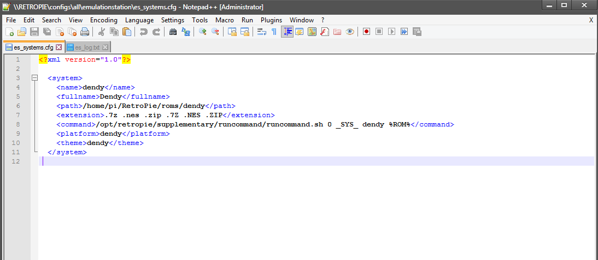This screenshot has width=598, height=260.
Task: Toggle synchronize horizontal scrolling icon
Action: tap(244, 32)
